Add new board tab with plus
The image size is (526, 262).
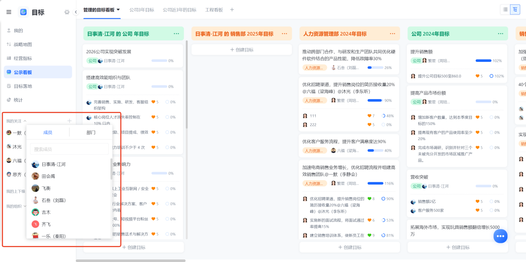(232, 10)
